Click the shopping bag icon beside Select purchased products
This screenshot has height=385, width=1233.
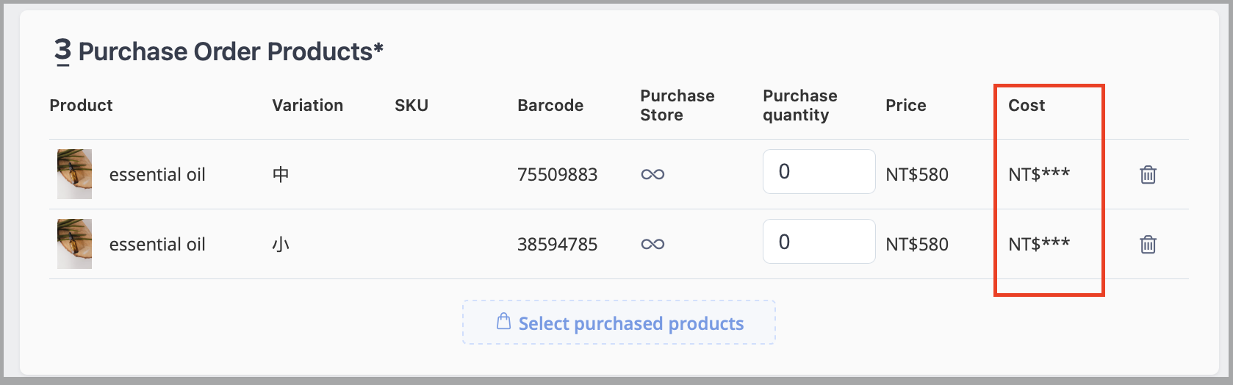tap(503, 322)
